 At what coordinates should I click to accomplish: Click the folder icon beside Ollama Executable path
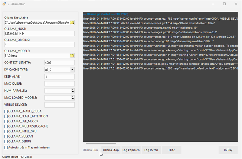72,23
